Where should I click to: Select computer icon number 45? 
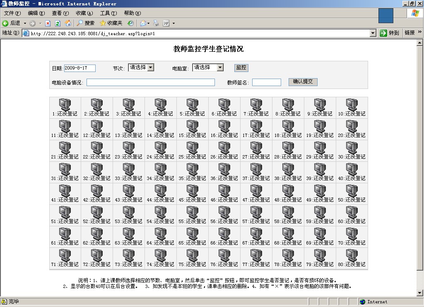[x=193, y=191]
